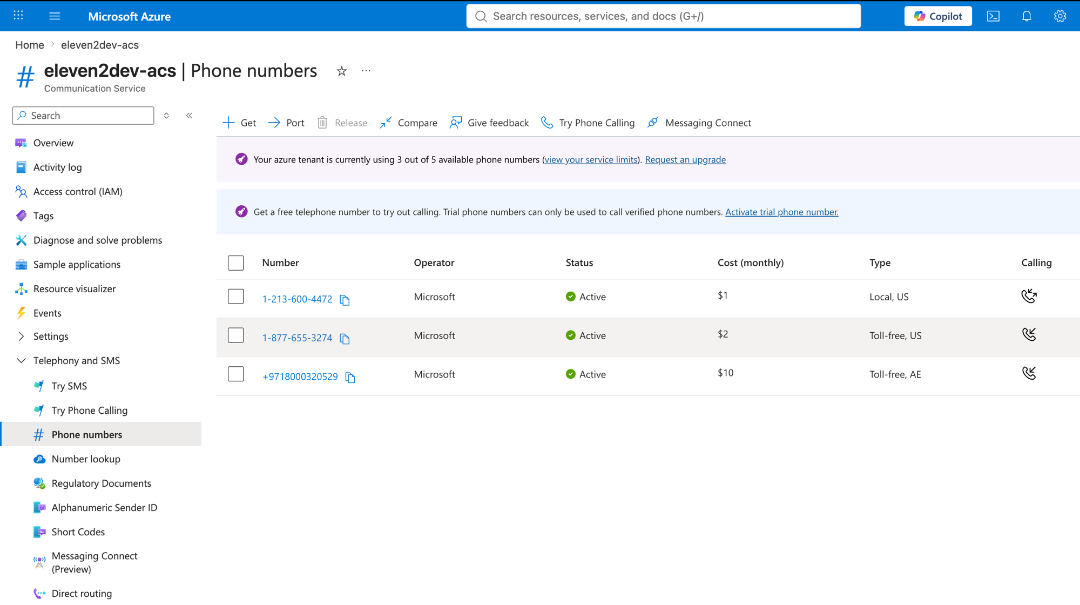This screenshot has height=605, width=1080.
Task: Open Activity log in the sidebar
Action: point(57,167)
